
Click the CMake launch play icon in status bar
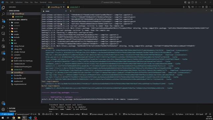[x=120, y=114]
